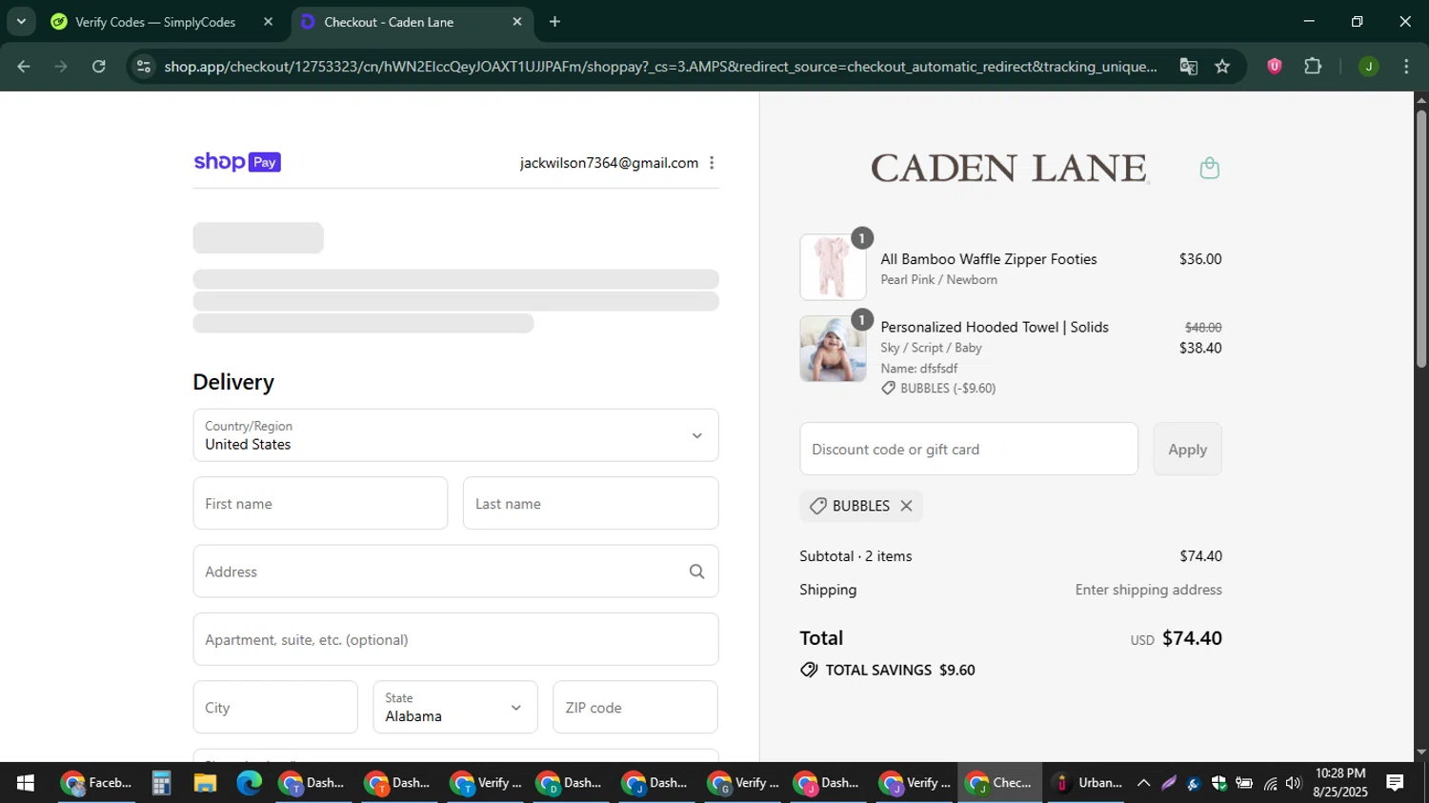This screenshot has width=1429, height=803.
Task: Click the TOTAL SAVINGS tag icon
Action: (x=809, y=670)
